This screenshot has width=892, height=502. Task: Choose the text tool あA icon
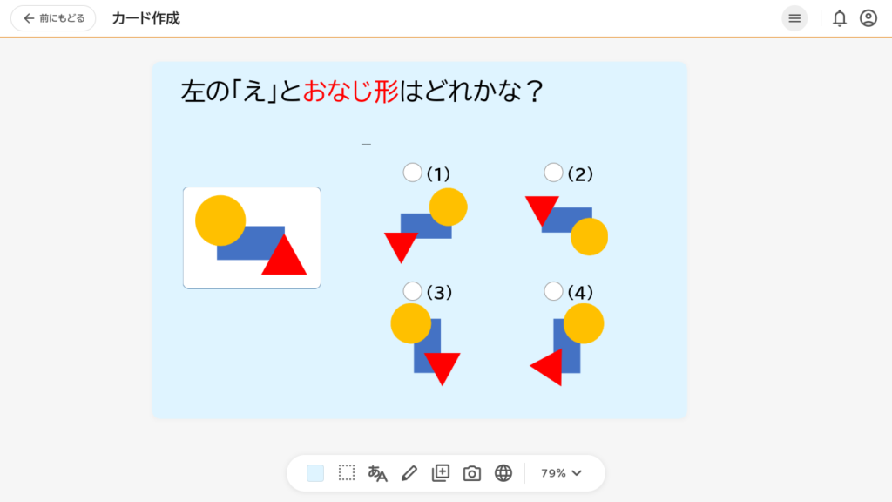click(377, 473)
